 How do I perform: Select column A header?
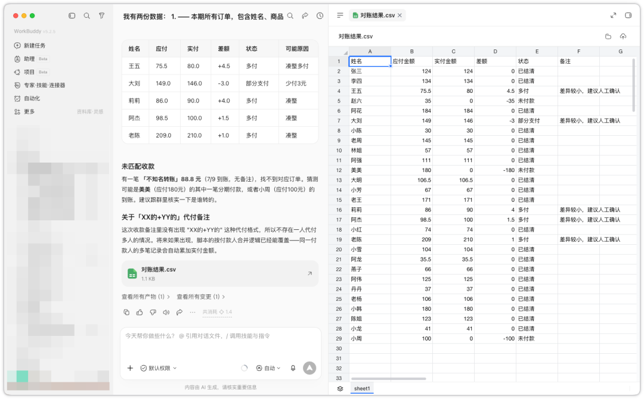coord(370,51)
